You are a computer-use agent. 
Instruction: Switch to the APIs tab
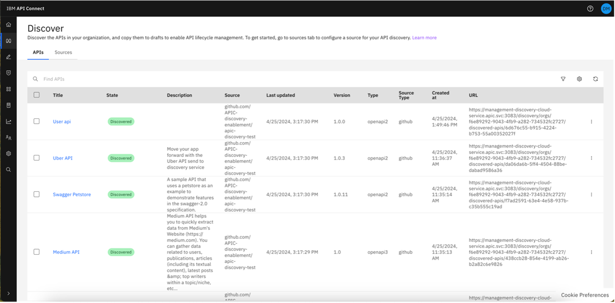tap(38, 52)
